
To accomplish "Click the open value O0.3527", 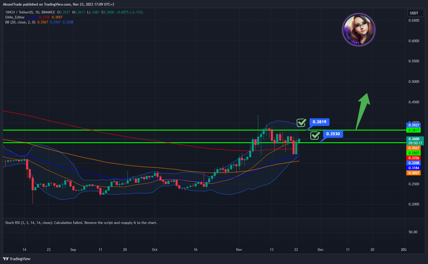I will tap(64, 12).
